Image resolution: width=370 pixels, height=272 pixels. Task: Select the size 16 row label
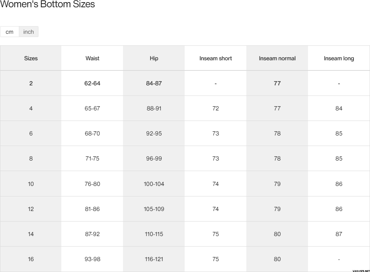[31, 259]
